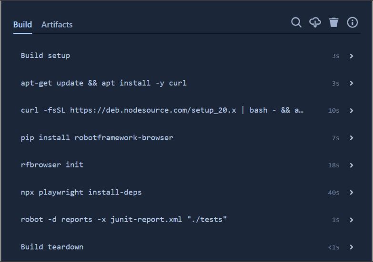Open the build info circle icon
Screen dimensions: 373x262
coord(352,22)
